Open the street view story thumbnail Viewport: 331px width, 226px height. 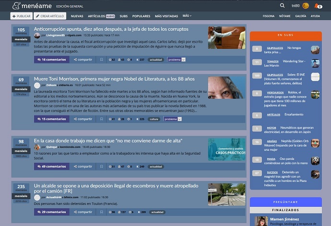[x=226, y=194]
